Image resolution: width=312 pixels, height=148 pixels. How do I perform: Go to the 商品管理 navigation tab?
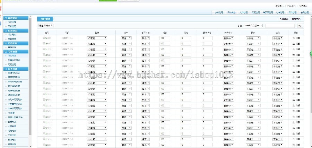pyautogui.click(x=293, y=12)
